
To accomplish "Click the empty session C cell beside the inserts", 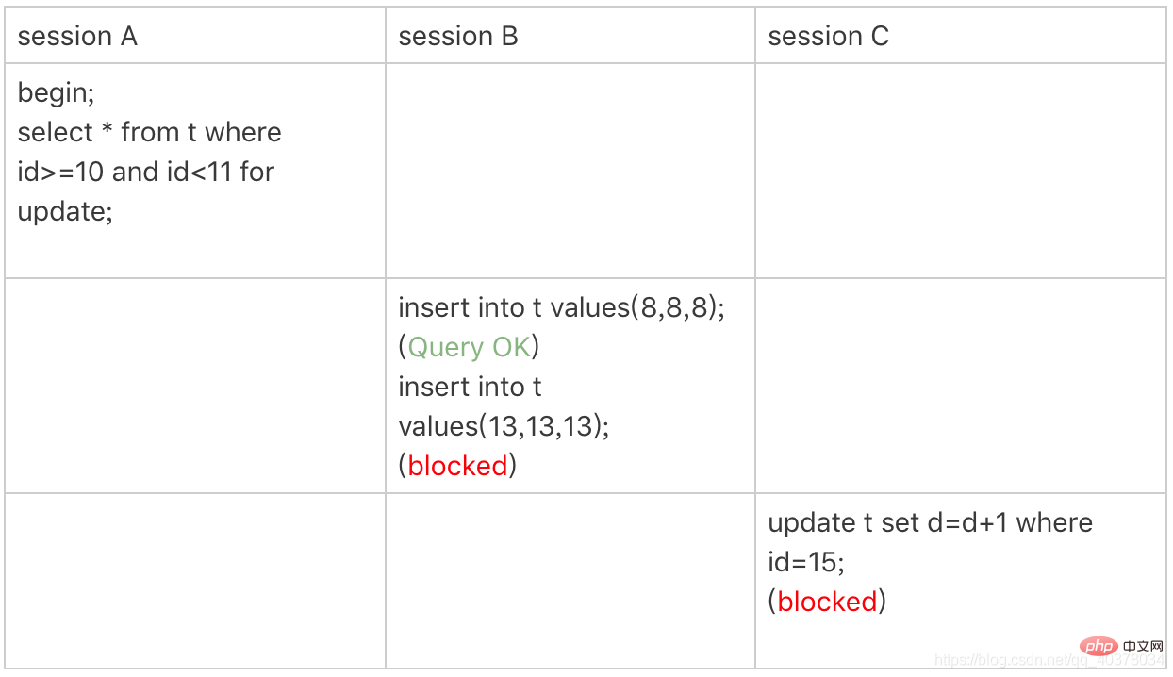I will [x=960, y=385].
